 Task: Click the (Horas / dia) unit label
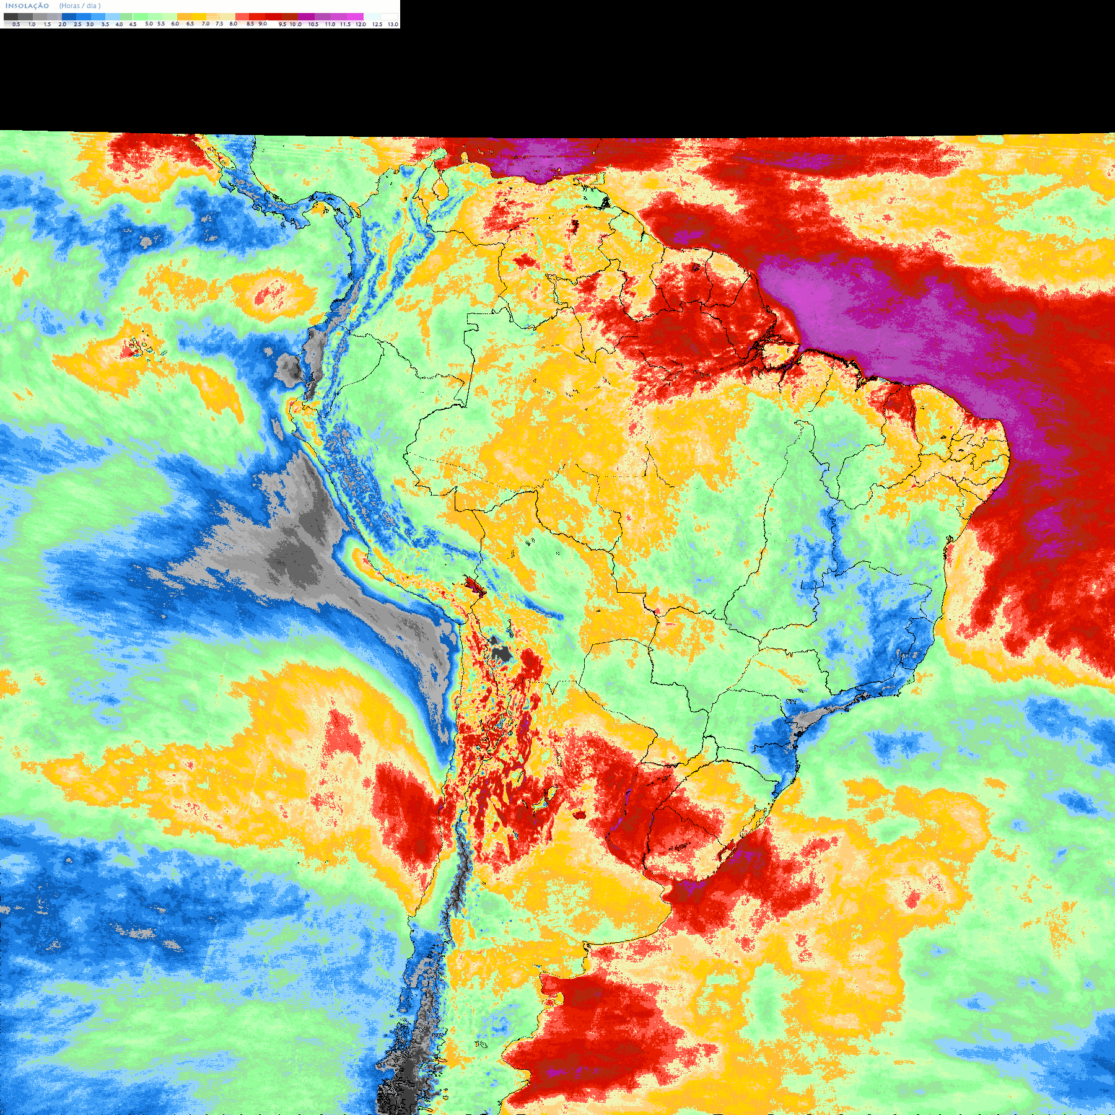80,6
